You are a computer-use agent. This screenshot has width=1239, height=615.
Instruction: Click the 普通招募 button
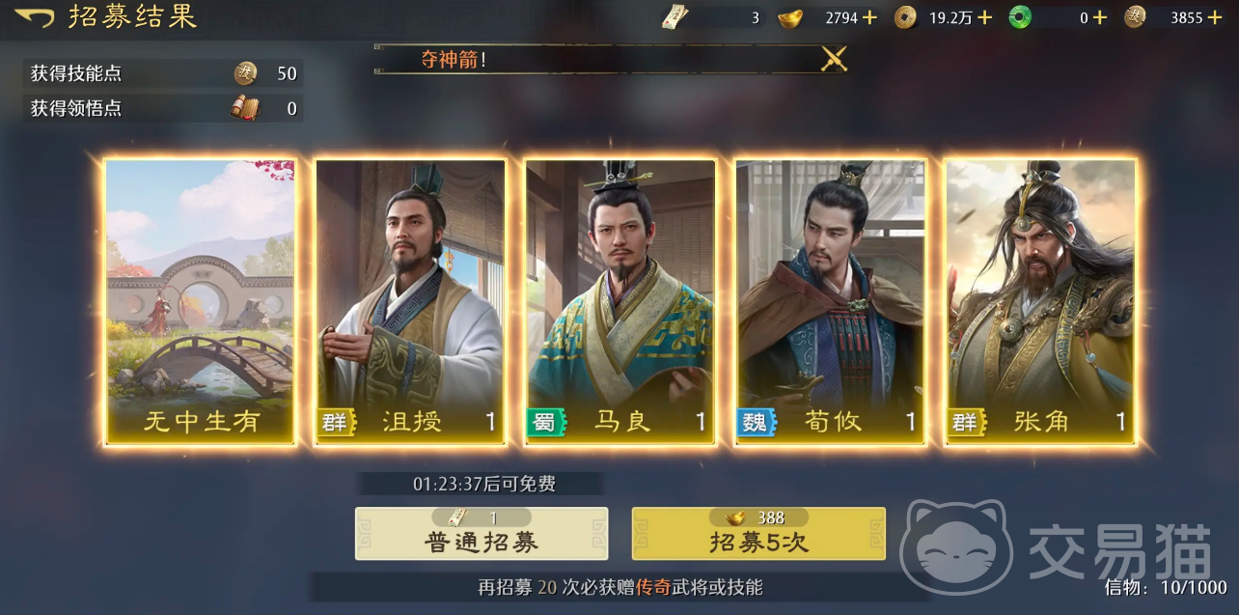[x=482, y=534]
